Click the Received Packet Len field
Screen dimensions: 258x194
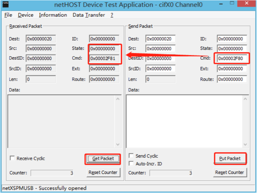point(41,79)
